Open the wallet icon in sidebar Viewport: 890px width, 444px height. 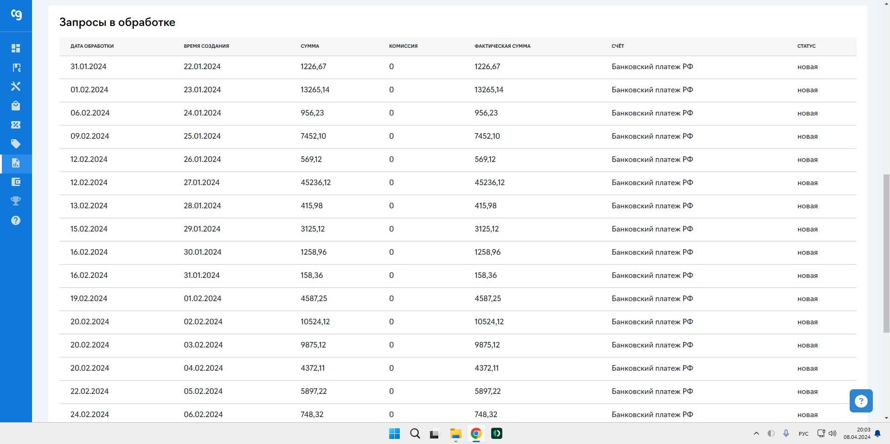coord(16,182)
